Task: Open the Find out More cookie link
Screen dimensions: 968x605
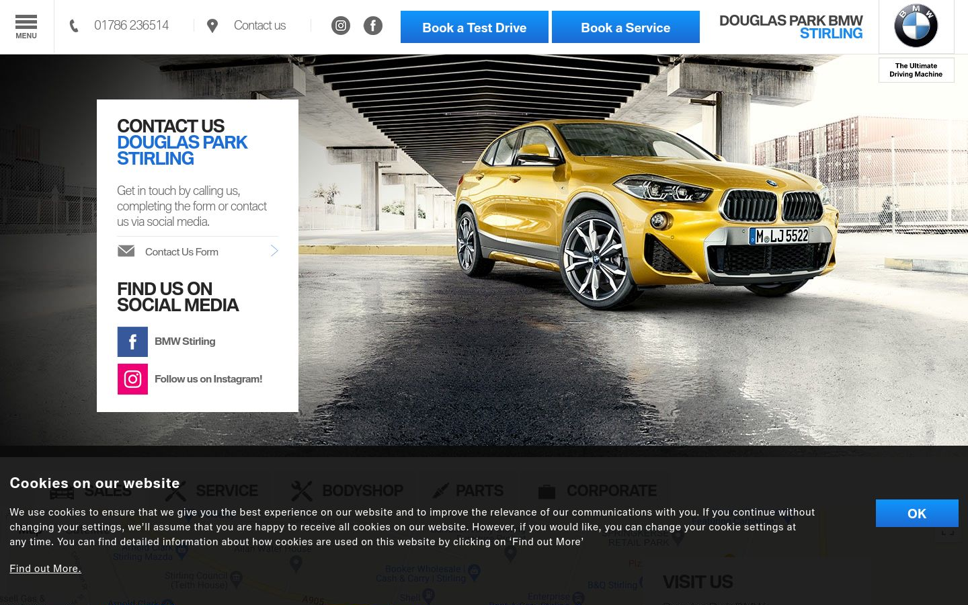Action: coord(45,569)
